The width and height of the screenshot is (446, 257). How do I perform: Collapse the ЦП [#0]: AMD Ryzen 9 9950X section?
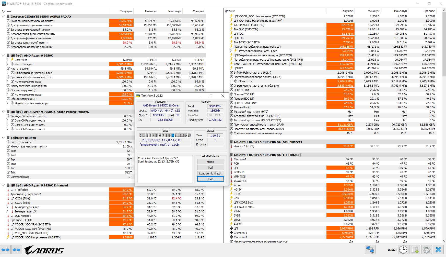[3, 56]
